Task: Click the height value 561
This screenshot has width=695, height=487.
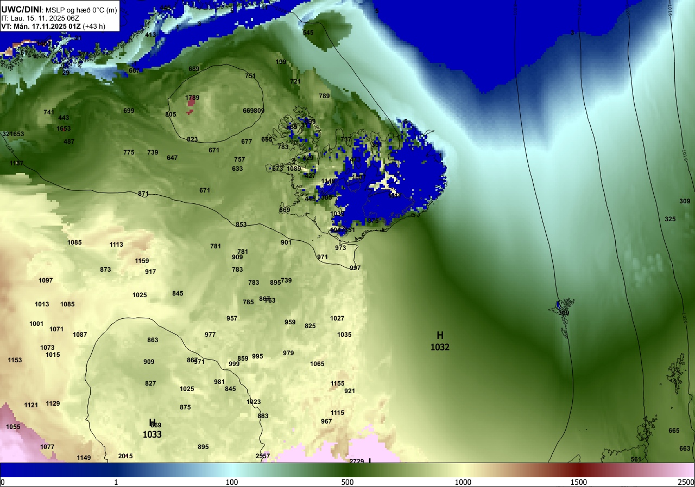Action: pyautogui.click(x=636, y=459)
